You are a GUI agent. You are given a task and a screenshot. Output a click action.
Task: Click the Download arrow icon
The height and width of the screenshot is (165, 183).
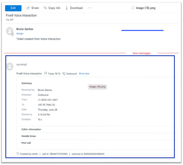coord(67,8)
